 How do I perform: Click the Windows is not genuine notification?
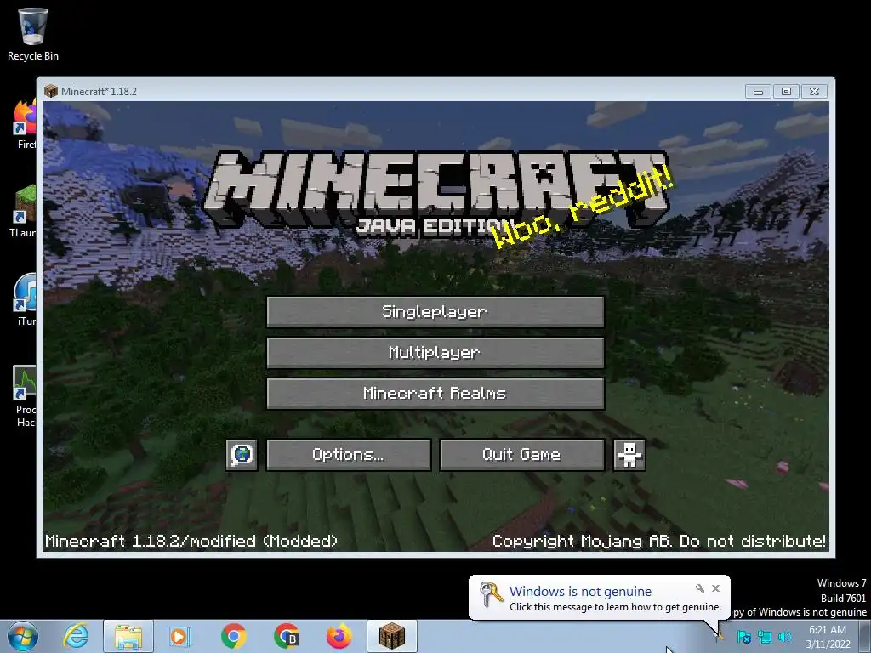point(600,598)
